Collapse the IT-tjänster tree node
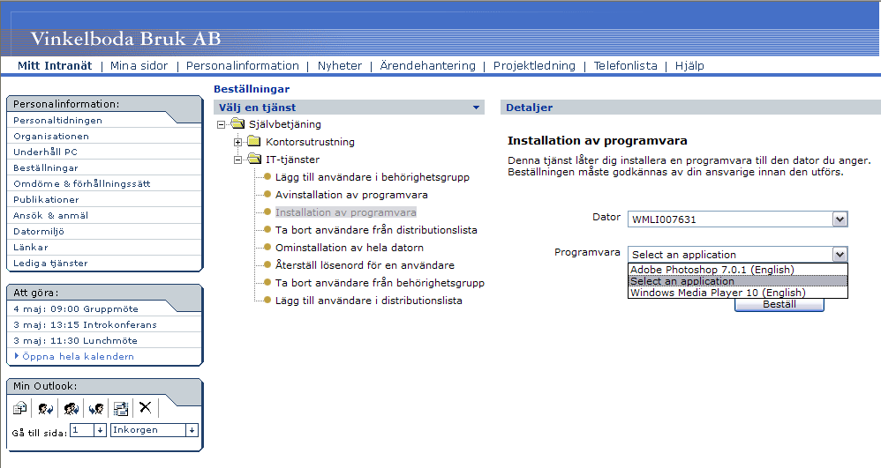Image resolution: width=881 pixels, height=468 pixels. point(237,160)
